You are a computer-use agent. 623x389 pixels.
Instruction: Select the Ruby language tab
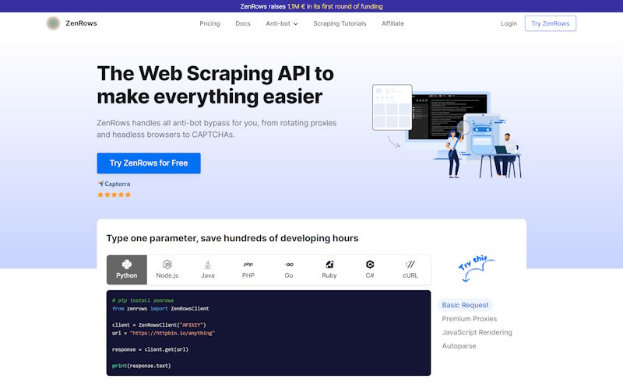coord(329,270)
